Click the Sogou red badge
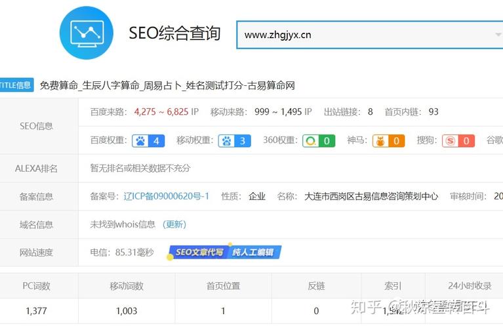This screenshot has width=503, height=328. pos(458,141)
